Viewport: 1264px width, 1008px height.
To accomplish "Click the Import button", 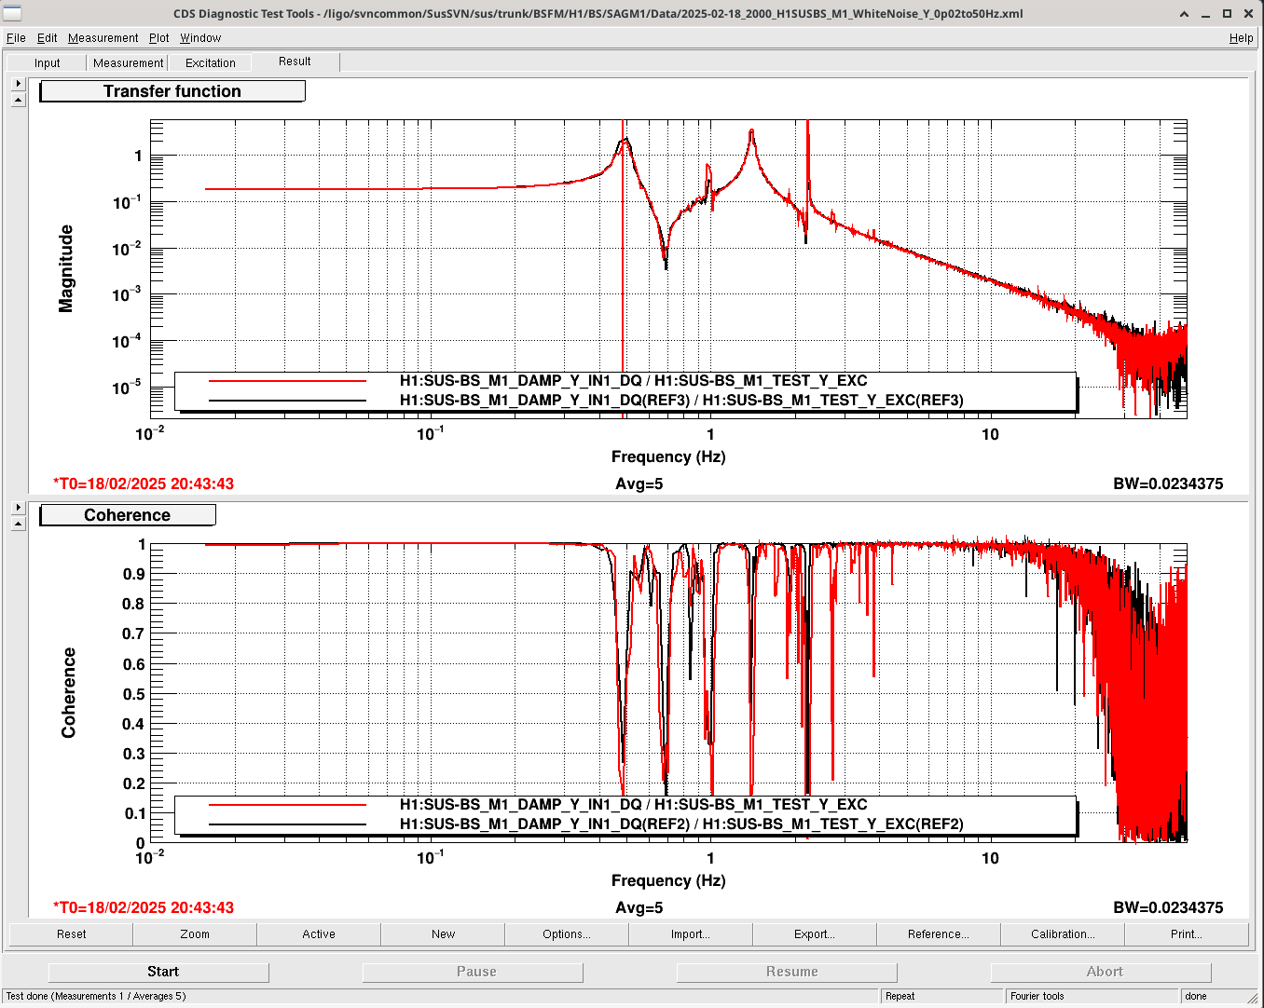I will [691, 933].
